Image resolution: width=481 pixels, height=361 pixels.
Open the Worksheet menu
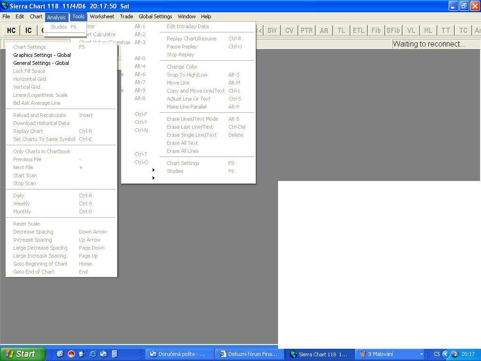(102, 16)
